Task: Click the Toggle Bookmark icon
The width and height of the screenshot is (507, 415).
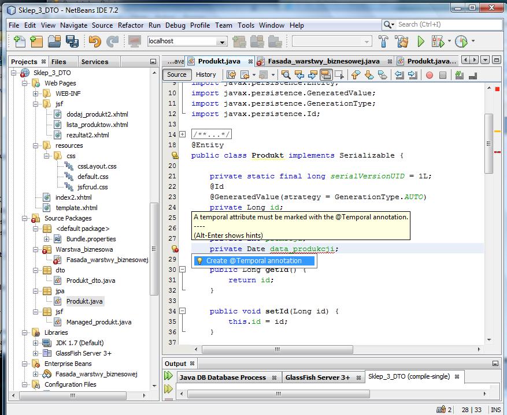Action: 382,75
